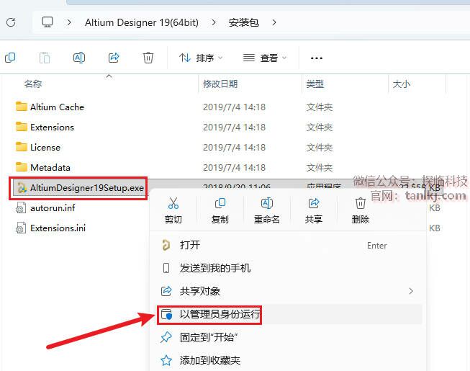Select the Extensions.ini file

click(58, 228)
